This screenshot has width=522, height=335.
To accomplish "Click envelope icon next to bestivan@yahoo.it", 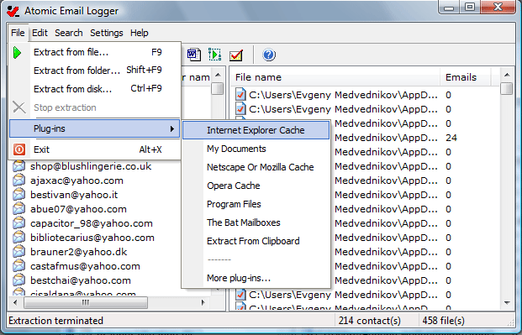I will pos(19,195).
